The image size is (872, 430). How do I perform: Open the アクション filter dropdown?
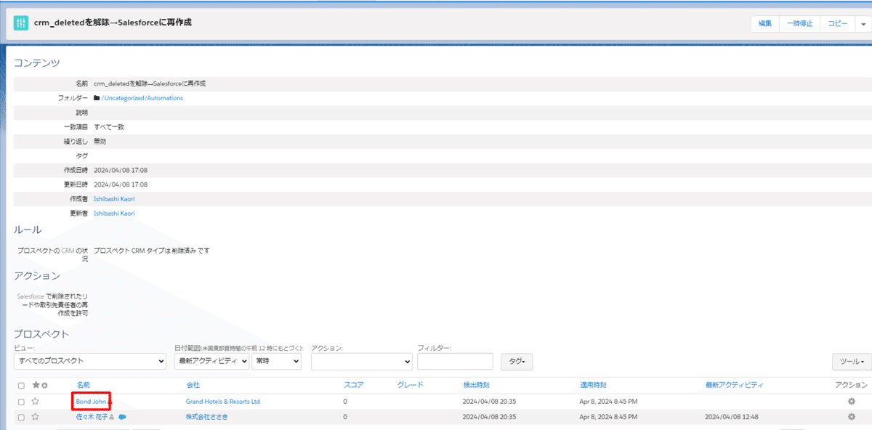(362, 361)
